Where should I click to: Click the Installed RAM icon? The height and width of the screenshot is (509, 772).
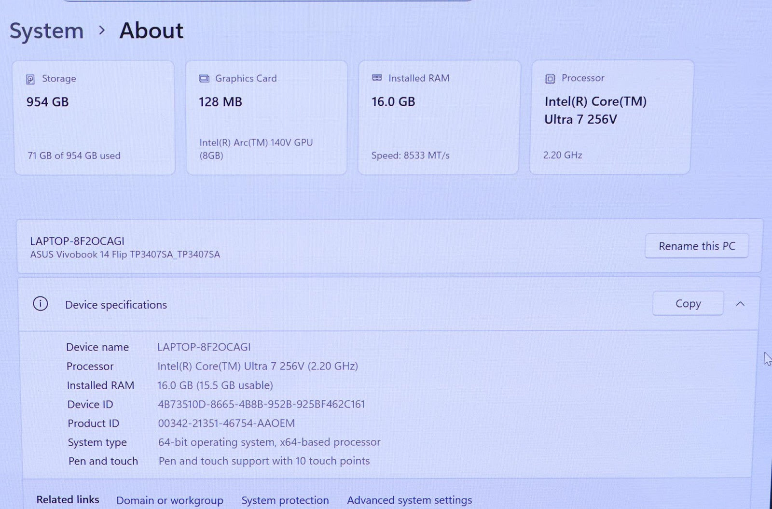(377, 78)
